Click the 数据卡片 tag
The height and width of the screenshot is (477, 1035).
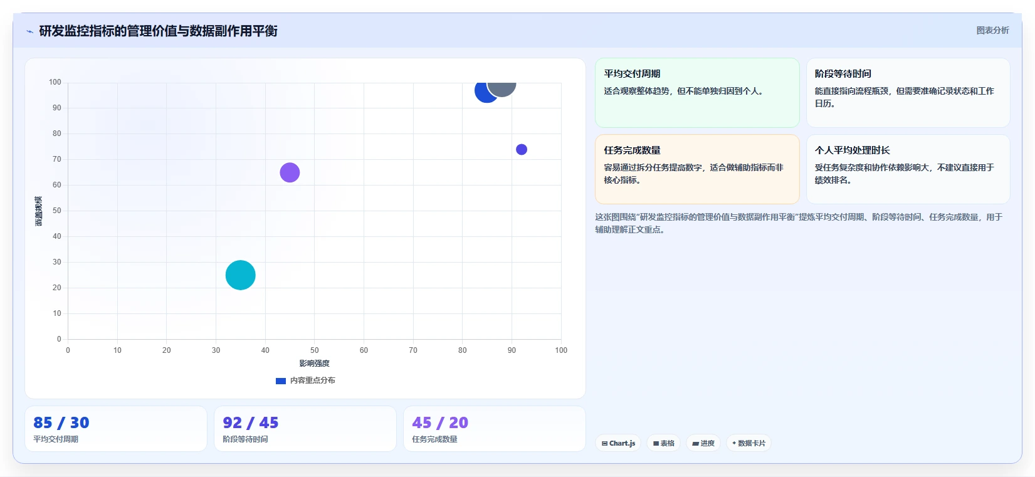point(749,443)
